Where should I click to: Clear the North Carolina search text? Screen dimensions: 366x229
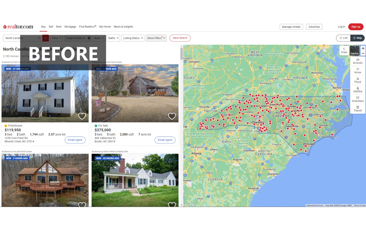pos(39,38)
